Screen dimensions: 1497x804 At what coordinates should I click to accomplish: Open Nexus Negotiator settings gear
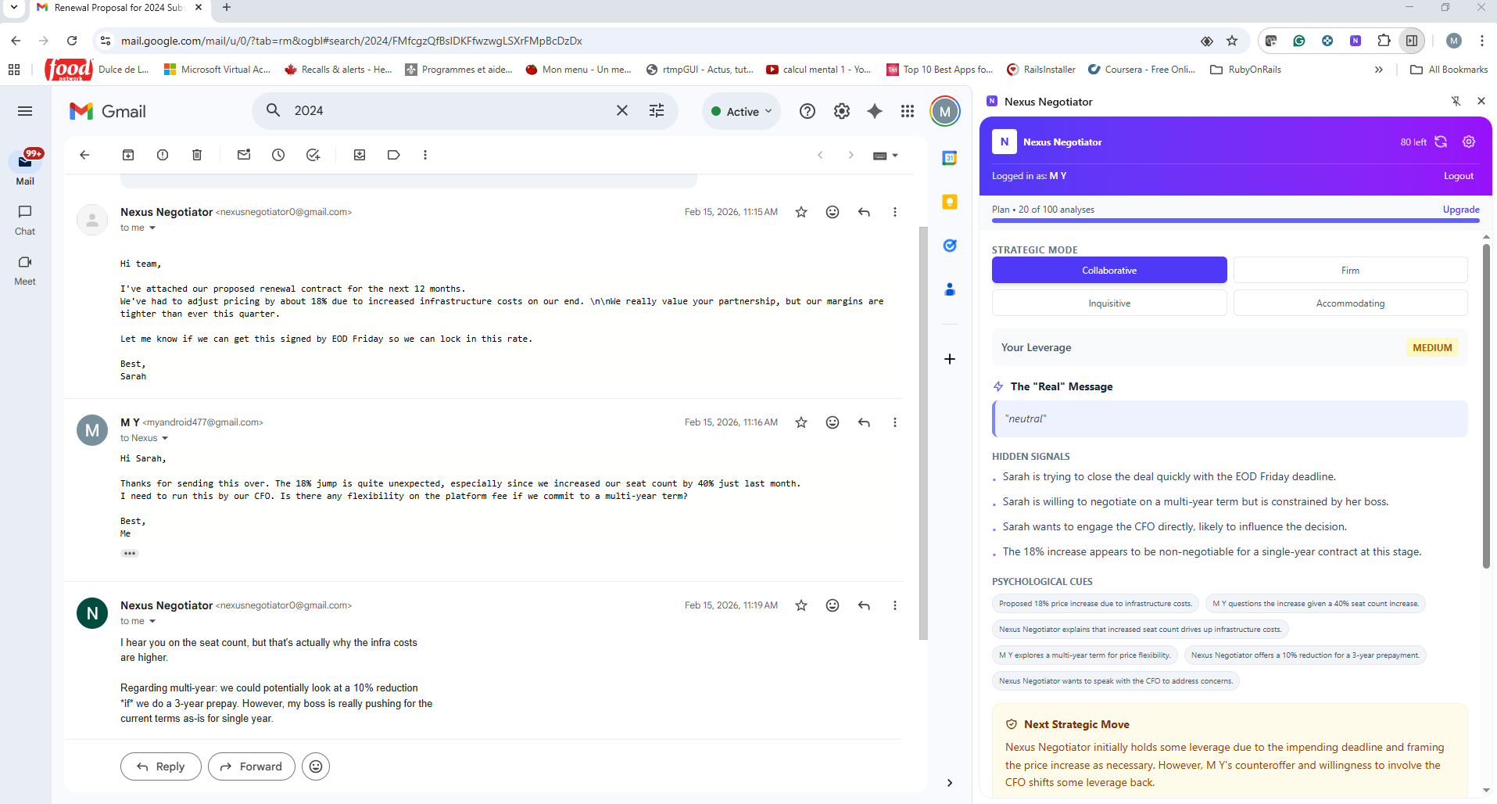[x=1469, y=142]
